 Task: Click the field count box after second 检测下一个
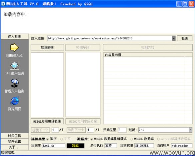pyautogui.click(x=91, y=130)
